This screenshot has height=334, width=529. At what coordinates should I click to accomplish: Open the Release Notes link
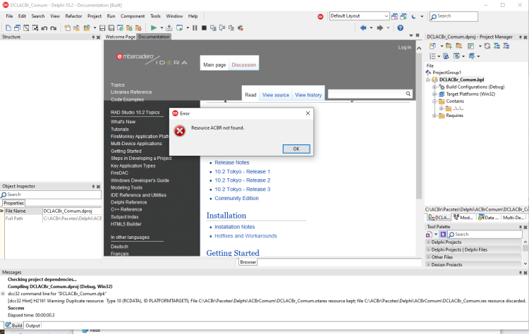232,163
